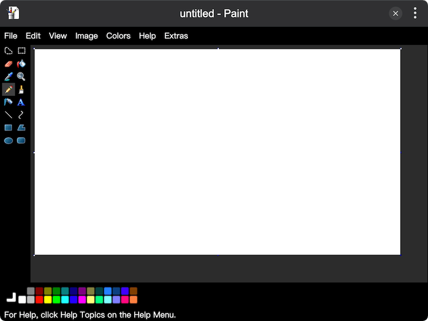Select the magenta color swatch
The height and width of the screenshot is (321, 428).
click(x=82, y=300)
